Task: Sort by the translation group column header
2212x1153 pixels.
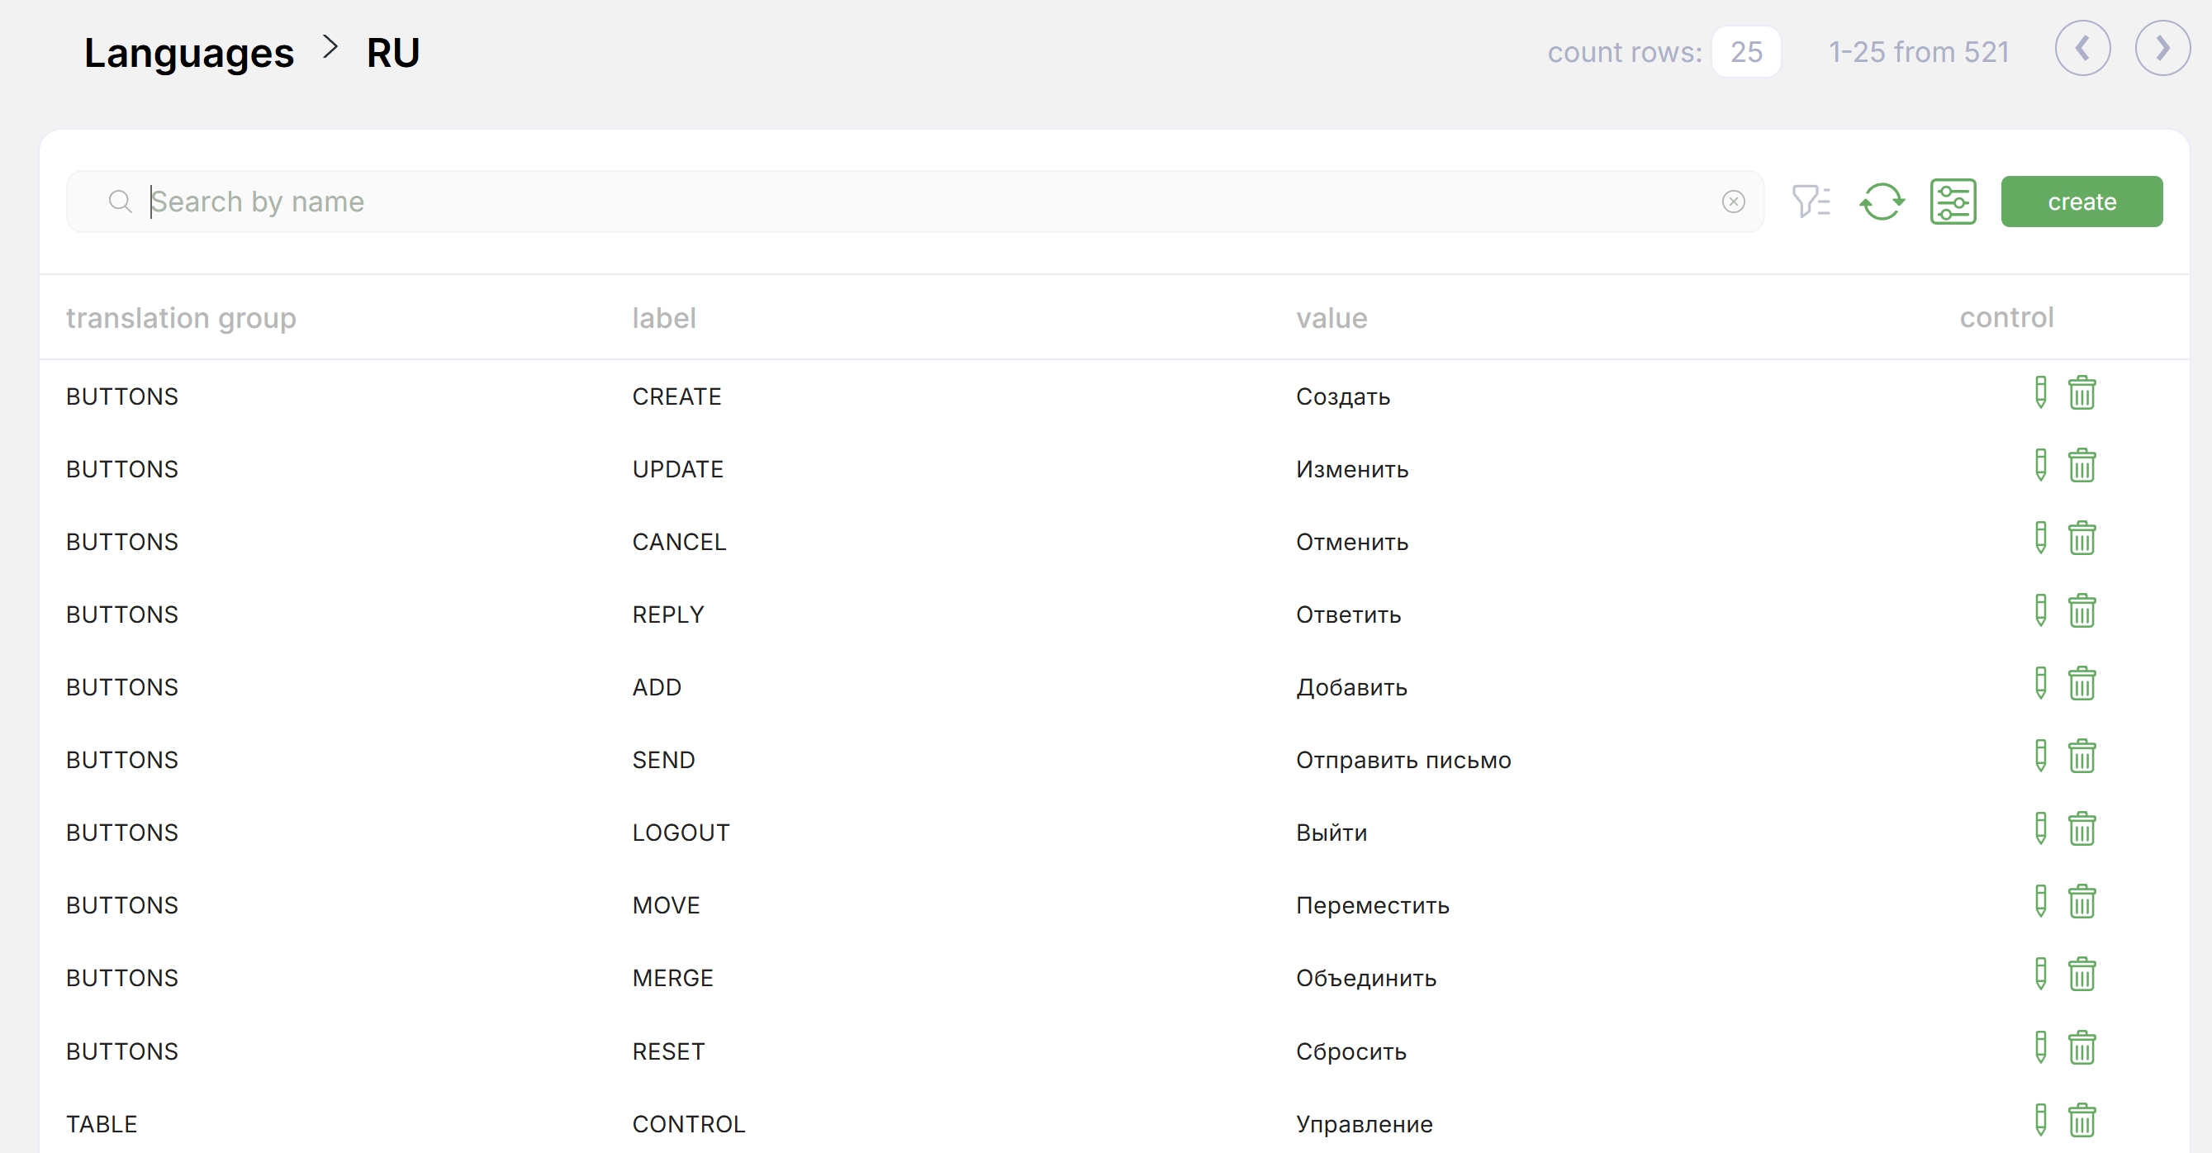Action: [x=181, y=319]
